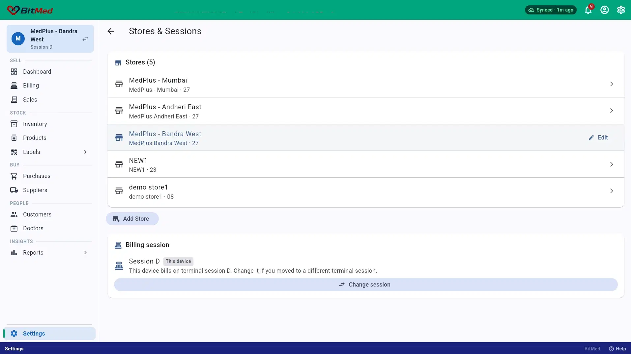Click the BitMed label in status bar

click(x=592, y=349)
